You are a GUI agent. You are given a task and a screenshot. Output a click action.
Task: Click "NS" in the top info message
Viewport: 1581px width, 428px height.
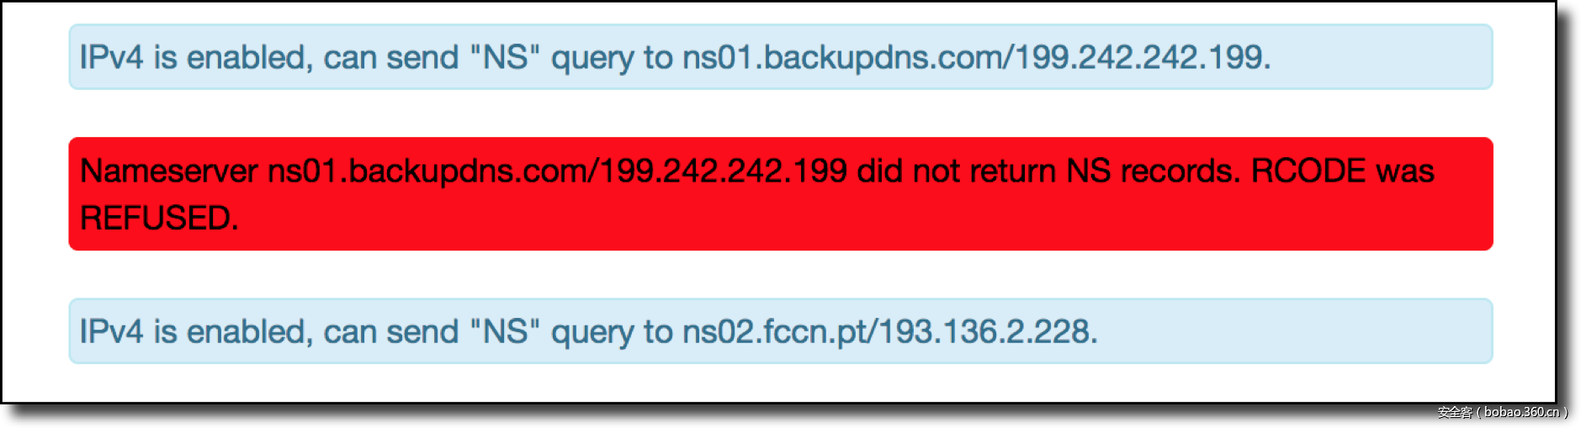[505, 57]
